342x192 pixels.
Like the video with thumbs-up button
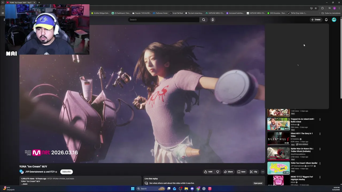[208, 172]
